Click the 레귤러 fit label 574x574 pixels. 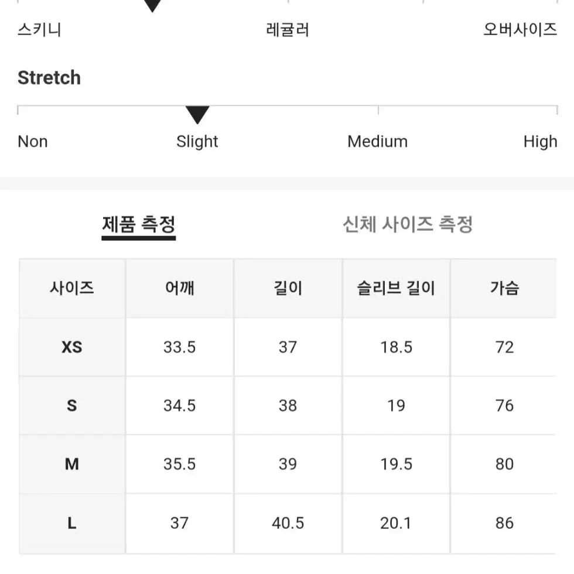288,30
